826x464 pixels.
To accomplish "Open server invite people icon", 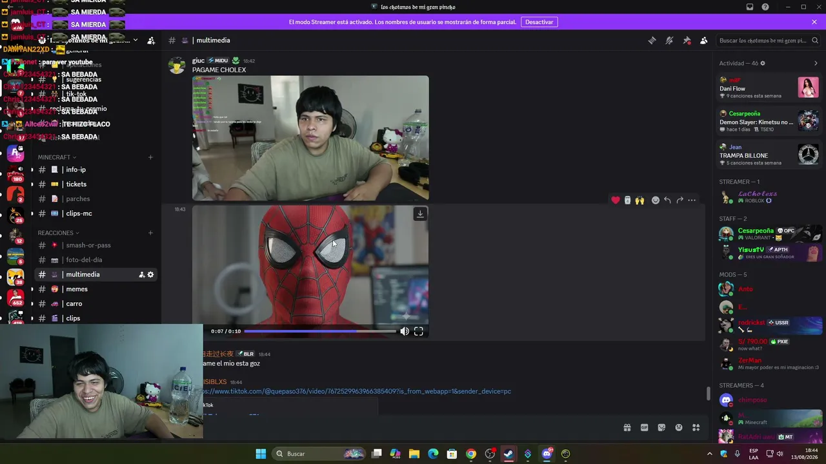I will pos(151,41).
